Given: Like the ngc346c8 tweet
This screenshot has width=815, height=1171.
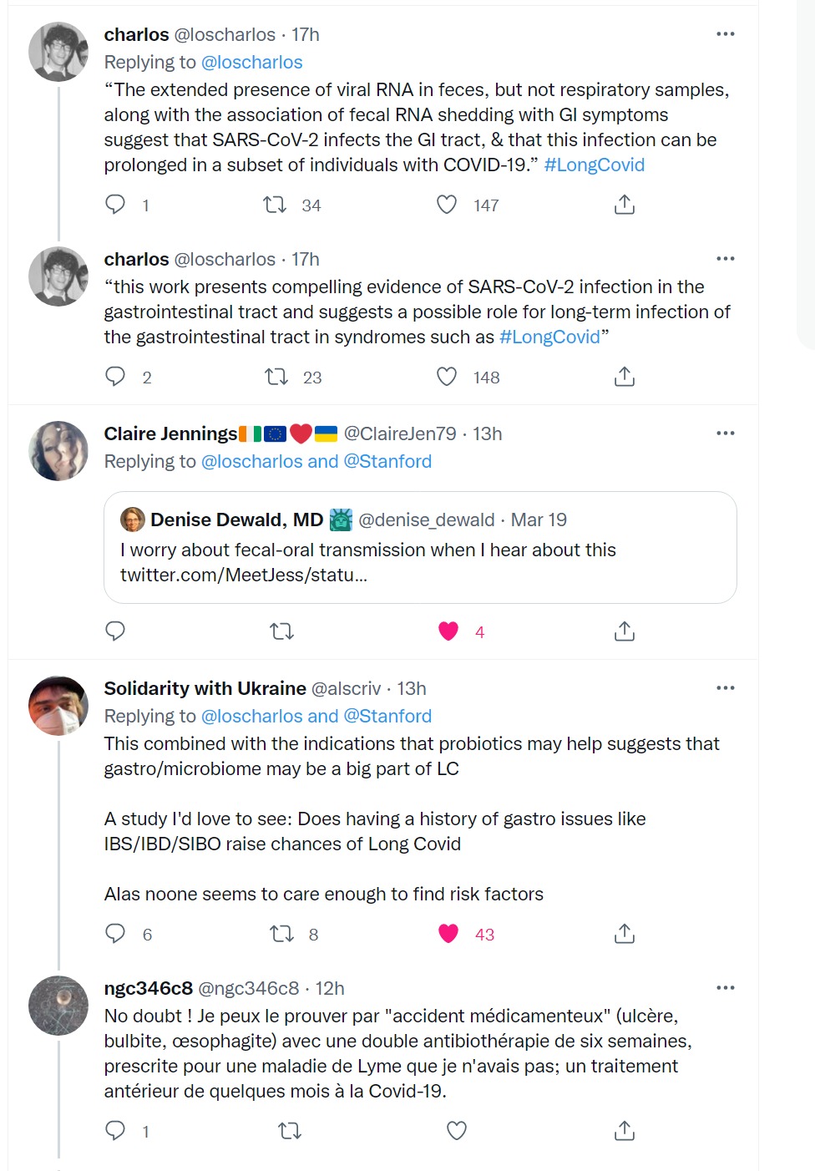Looking at the screenshot, I should coord(457,1131).
